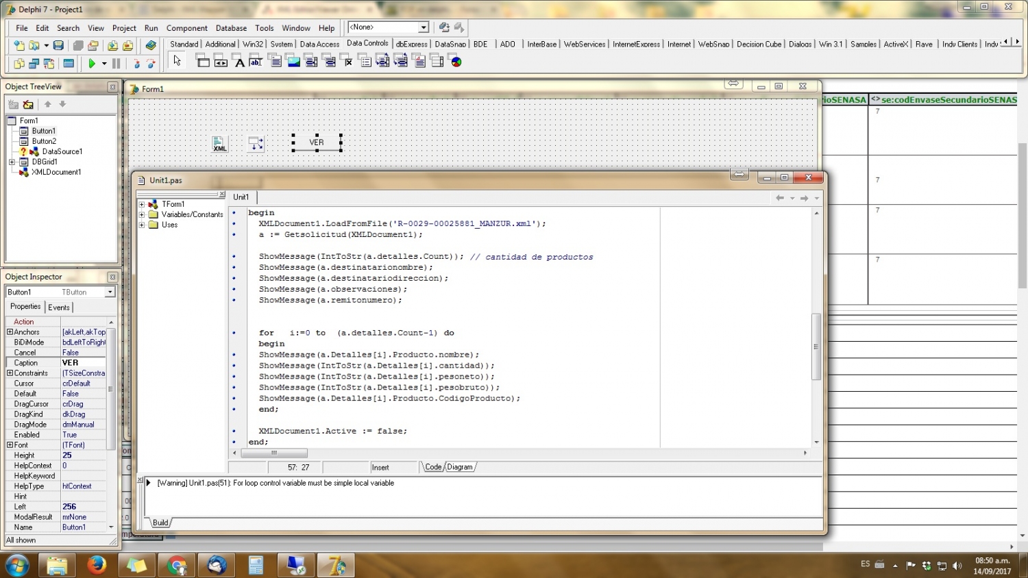This screenshot has width=1028, height=578.
Task: Click the Caption property value field
Action: [x=83, y=363]
